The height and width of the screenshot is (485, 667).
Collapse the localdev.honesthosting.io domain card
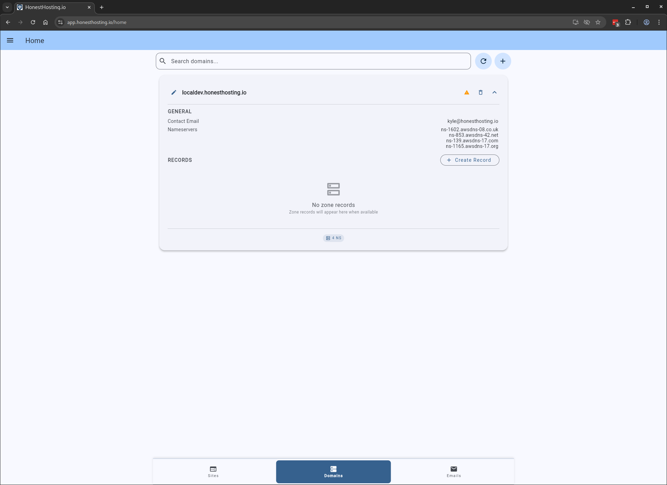tap(495, 92)
